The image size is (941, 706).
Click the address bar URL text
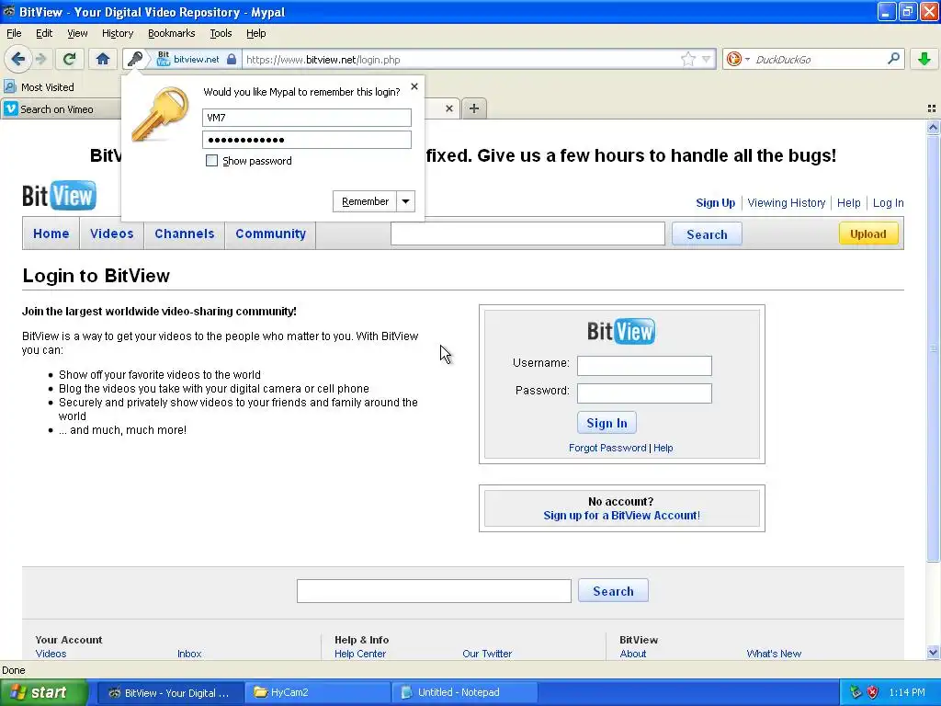[x=323, y=60]
